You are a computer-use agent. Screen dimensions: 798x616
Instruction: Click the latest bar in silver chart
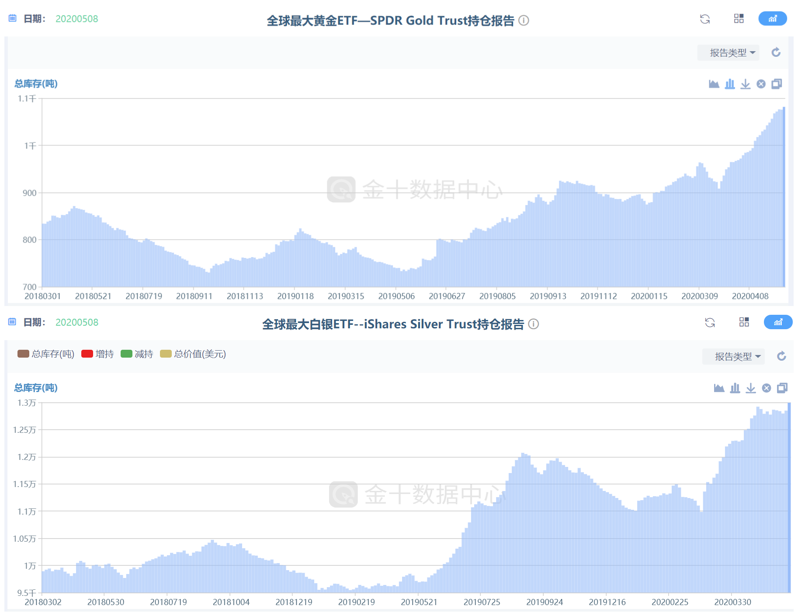pyautogui.click(x=789, y=498)
